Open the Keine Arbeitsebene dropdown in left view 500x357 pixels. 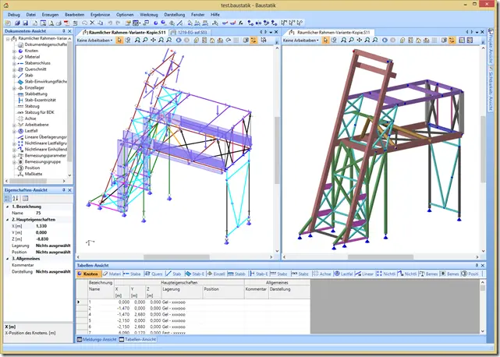click(x=94, y=41)
